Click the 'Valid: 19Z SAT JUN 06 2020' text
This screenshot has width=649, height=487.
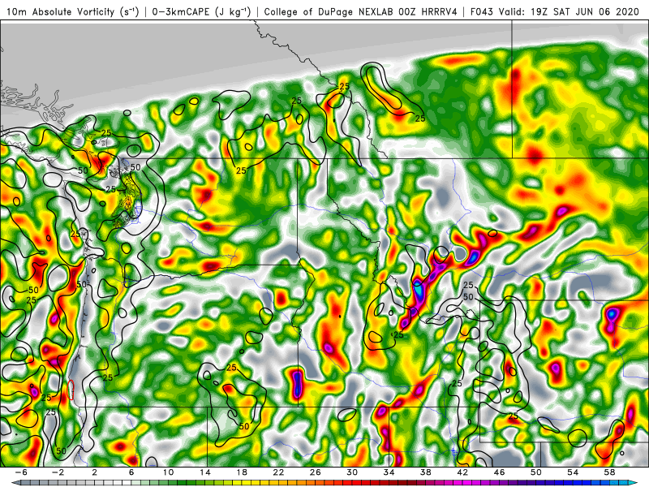pos(569,11)
